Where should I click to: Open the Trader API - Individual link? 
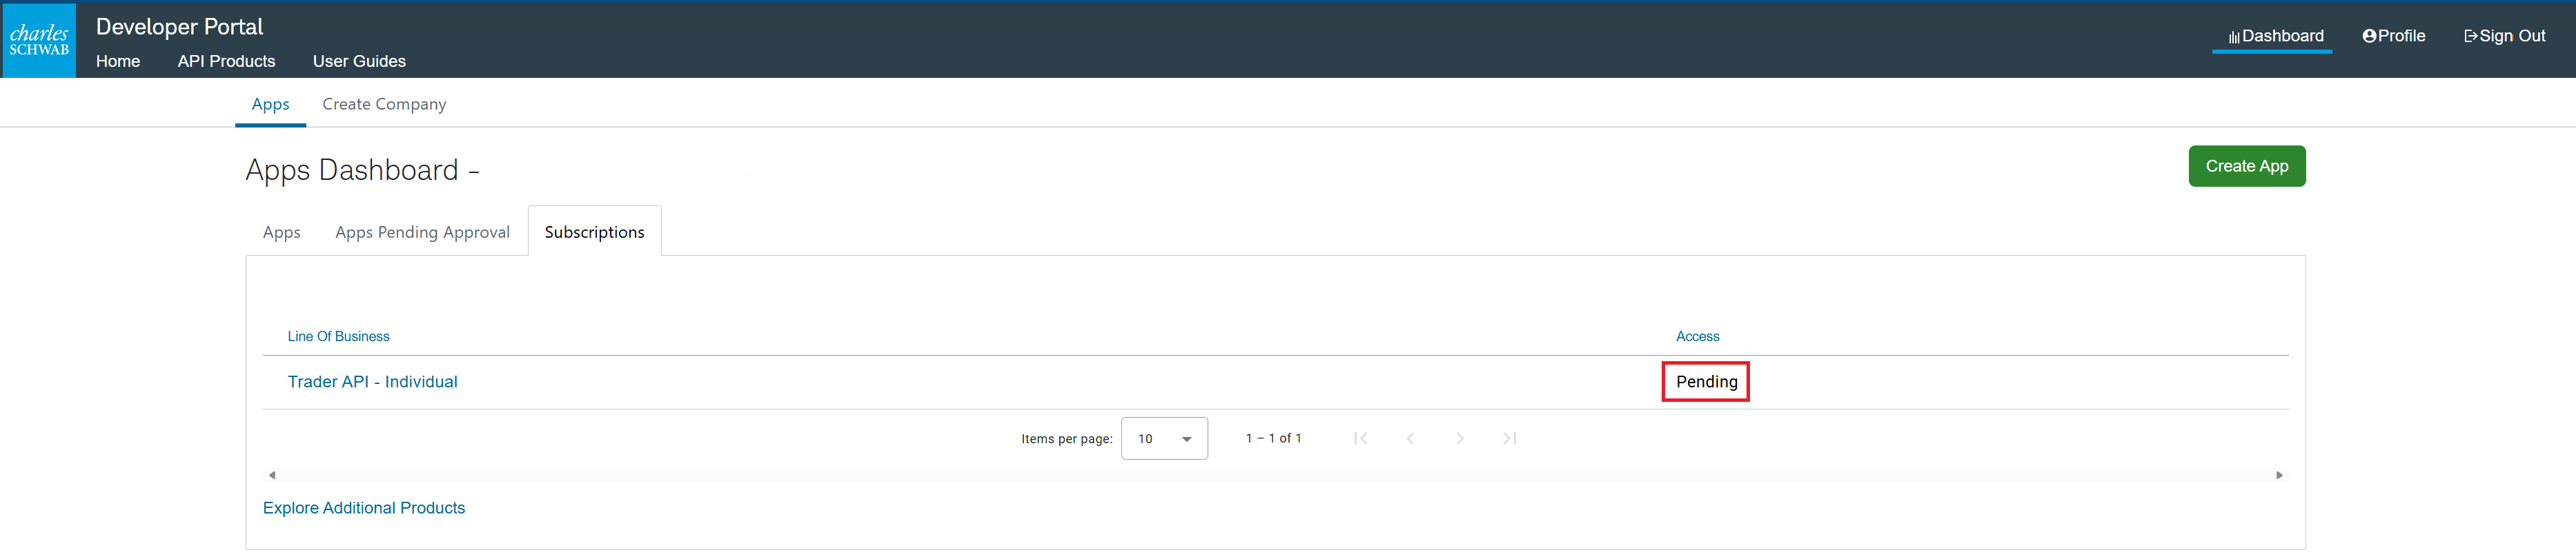coord(372,381)
